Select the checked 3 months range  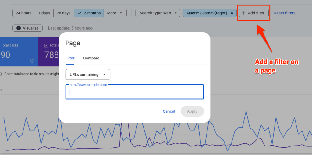click(89, 13)
